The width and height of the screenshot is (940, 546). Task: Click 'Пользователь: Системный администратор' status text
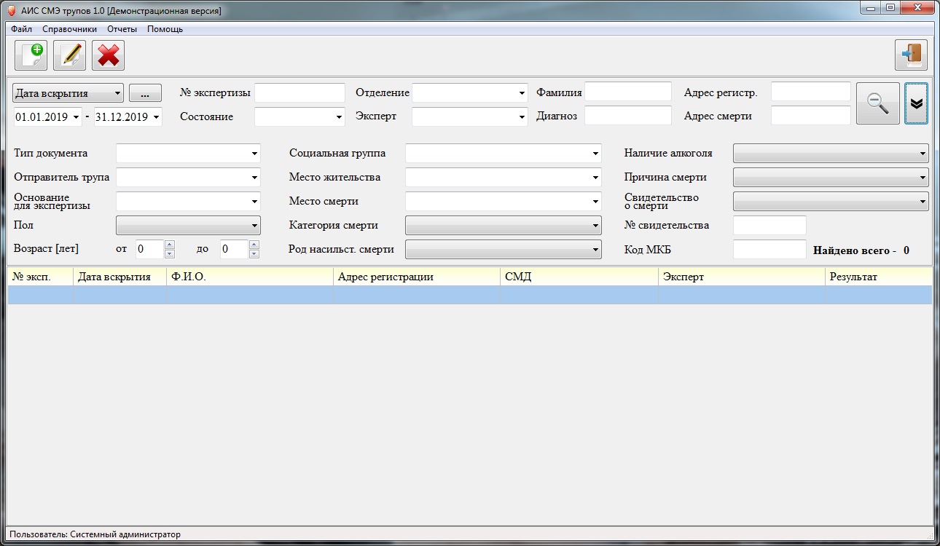click(x=95, y=534)
